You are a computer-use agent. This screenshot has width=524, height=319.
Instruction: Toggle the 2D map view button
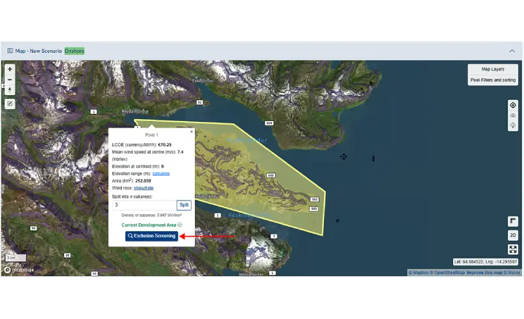click(x=513, y=235)
